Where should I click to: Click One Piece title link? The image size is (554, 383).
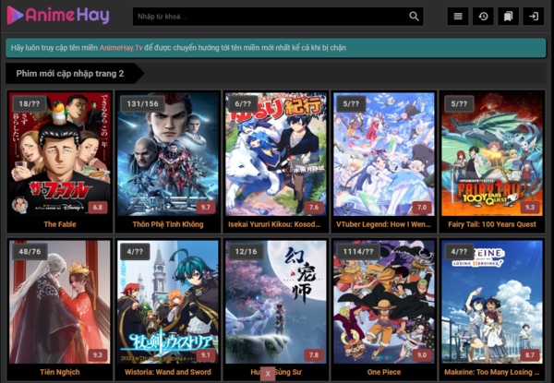(384, 372)
